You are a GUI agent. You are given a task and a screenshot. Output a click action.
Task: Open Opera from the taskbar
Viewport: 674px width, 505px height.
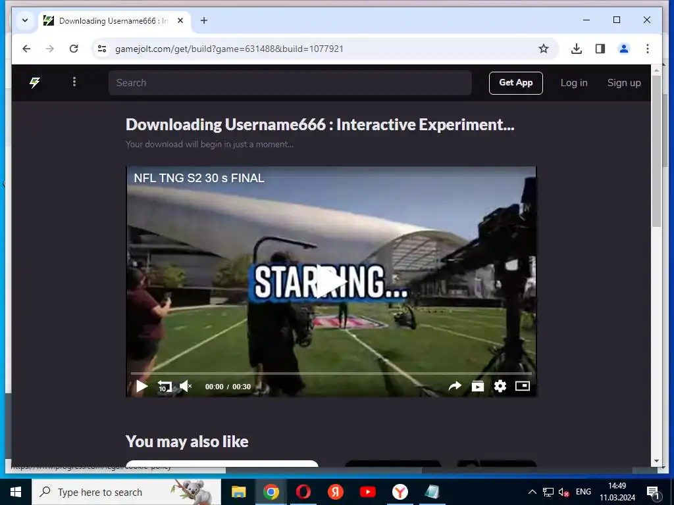pos(303,492)
